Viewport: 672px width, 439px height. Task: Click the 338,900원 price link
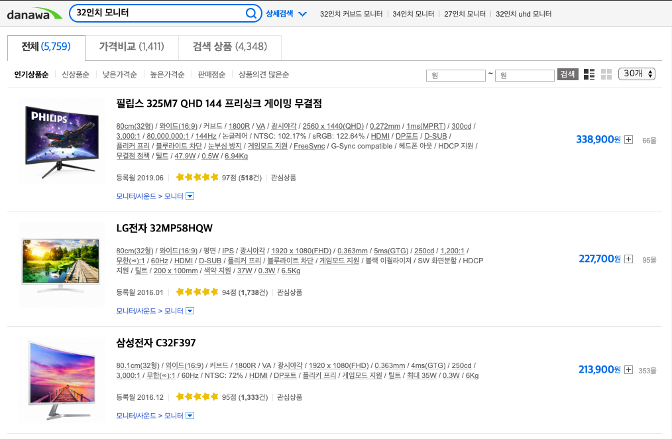click(598, 139)
